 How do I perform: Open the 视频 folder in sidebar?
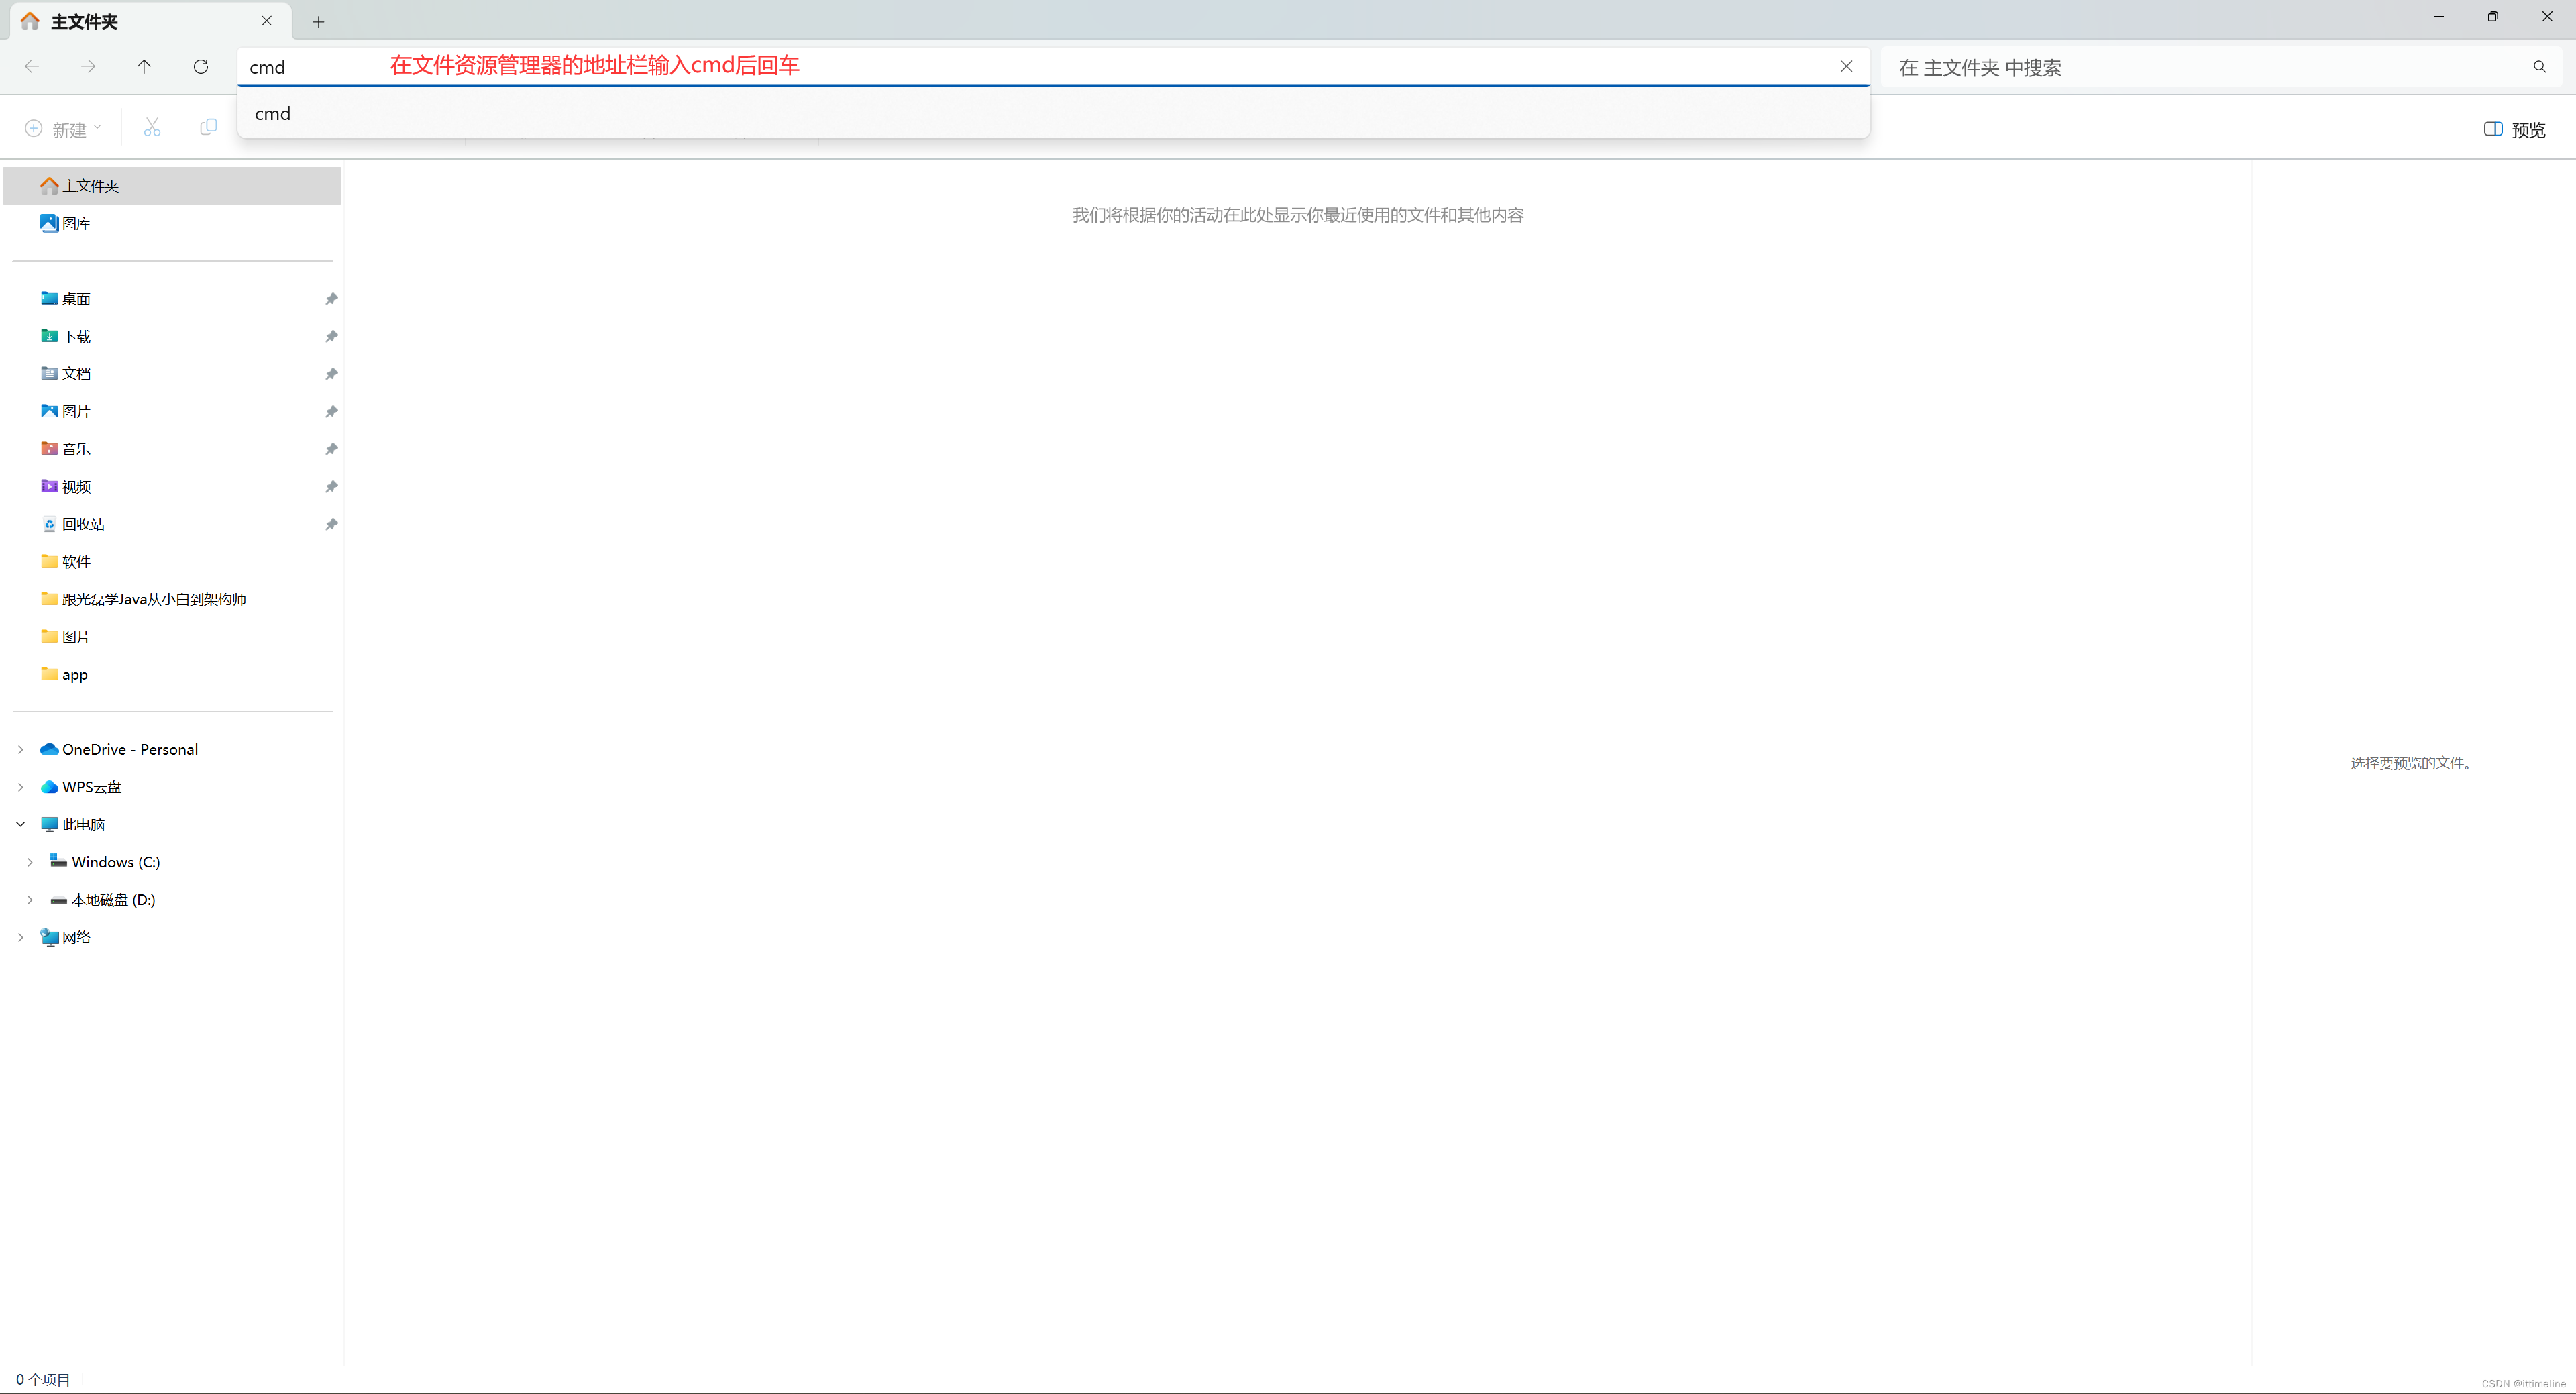(172, 487)
